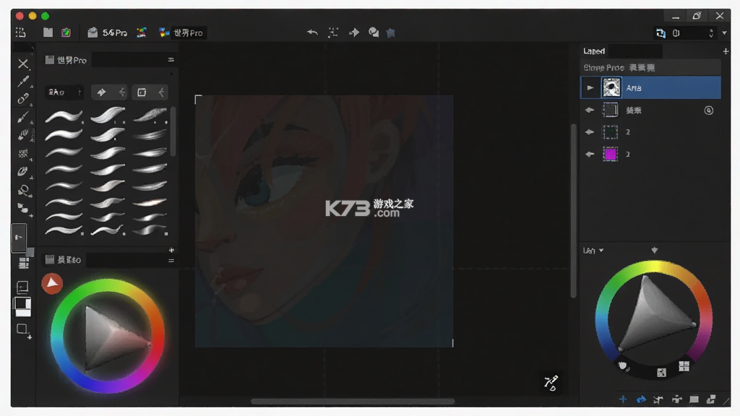Image resolution: width=740 pixels, height=416 pixels.
Task: Click the chevron next to the arrow button
Action: (x=122, y=92)
